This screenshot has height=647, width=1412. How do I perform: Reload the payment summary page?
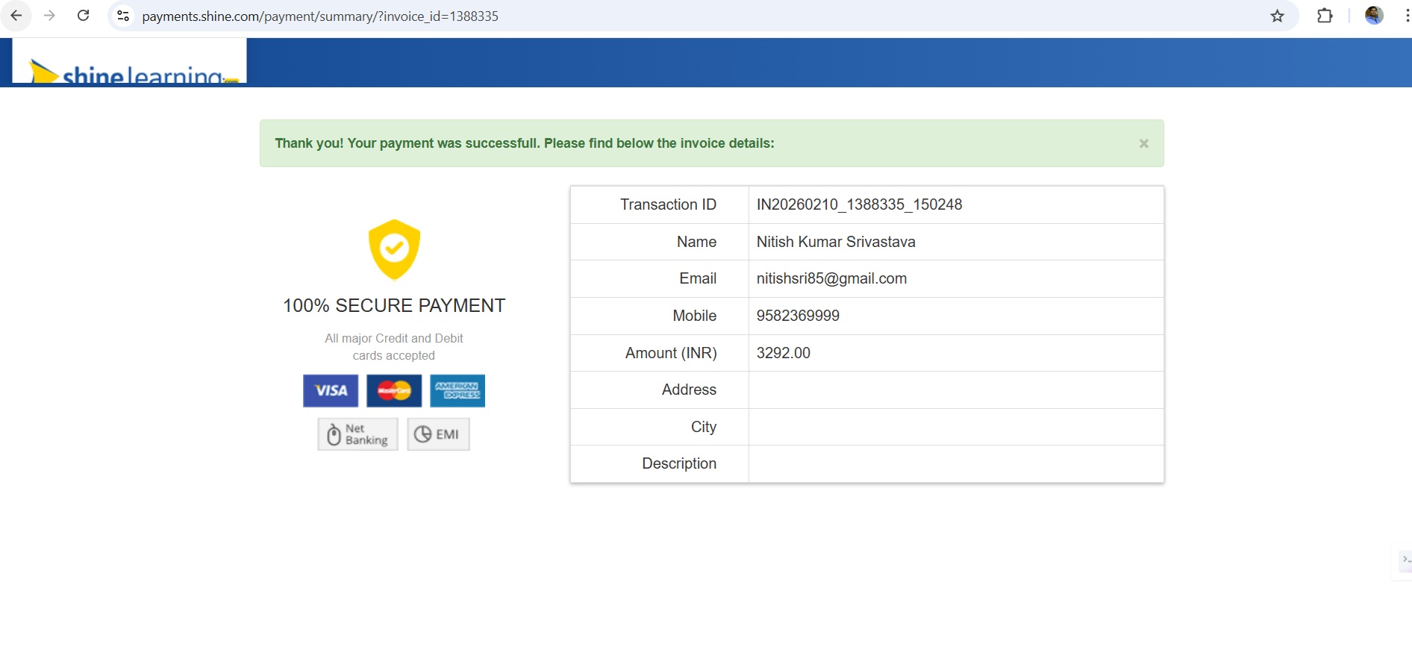click(x=84, y=16)
